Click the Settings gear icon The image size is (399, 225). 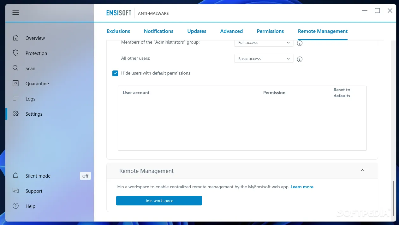point(16,114)
